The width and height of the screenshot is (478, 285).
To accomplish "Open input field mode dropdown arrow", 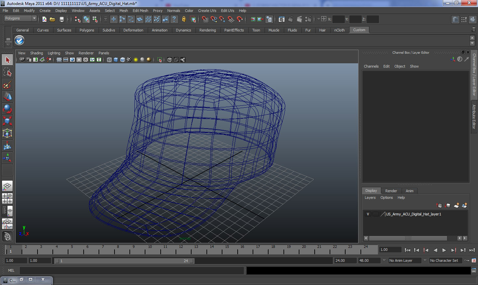I will pyautogui.click(x=319, y=19).
